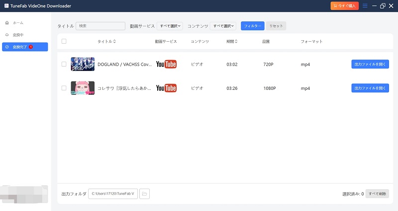Open output folder browse icon
398x211 pixels.
tap(144, 194)
